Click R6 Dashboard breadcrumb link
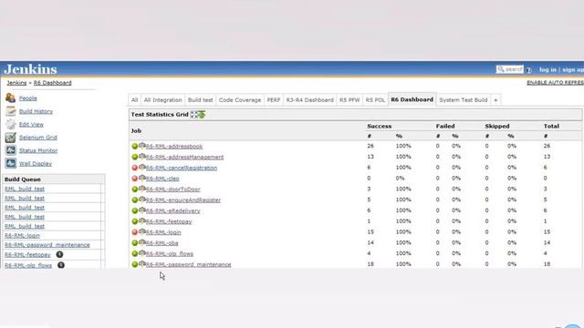The height and width of the screenshot is (328, 584). point(53,83)
